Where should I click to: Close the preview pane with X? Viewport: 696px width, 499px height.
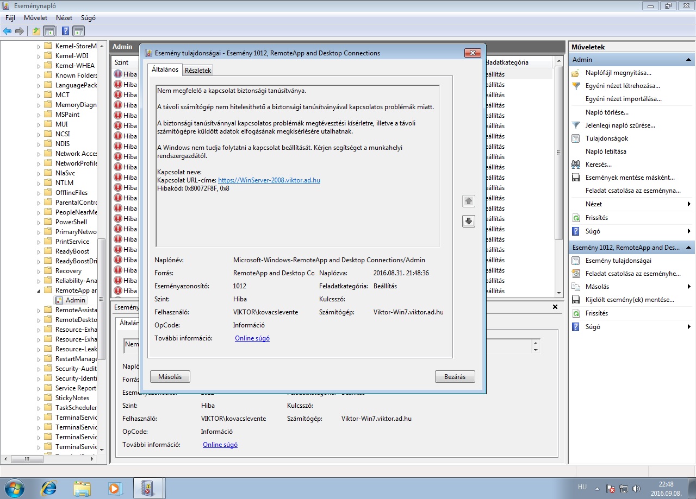(555, 307)
